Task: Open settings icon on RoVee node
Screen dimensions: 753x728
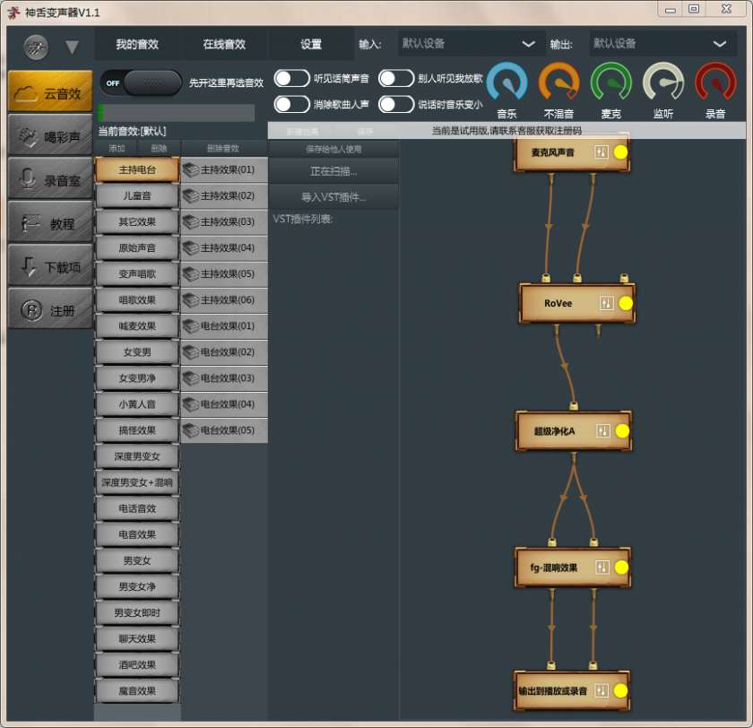Action: (606, 303)
